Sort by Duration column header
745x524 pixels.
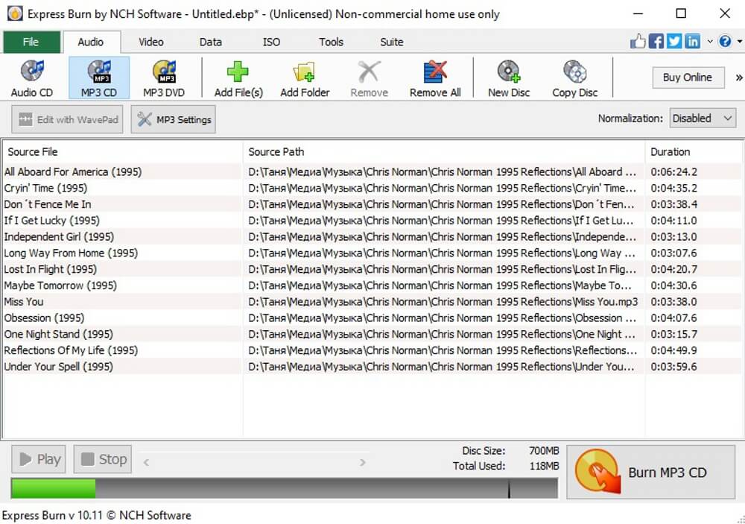[693, 152]
